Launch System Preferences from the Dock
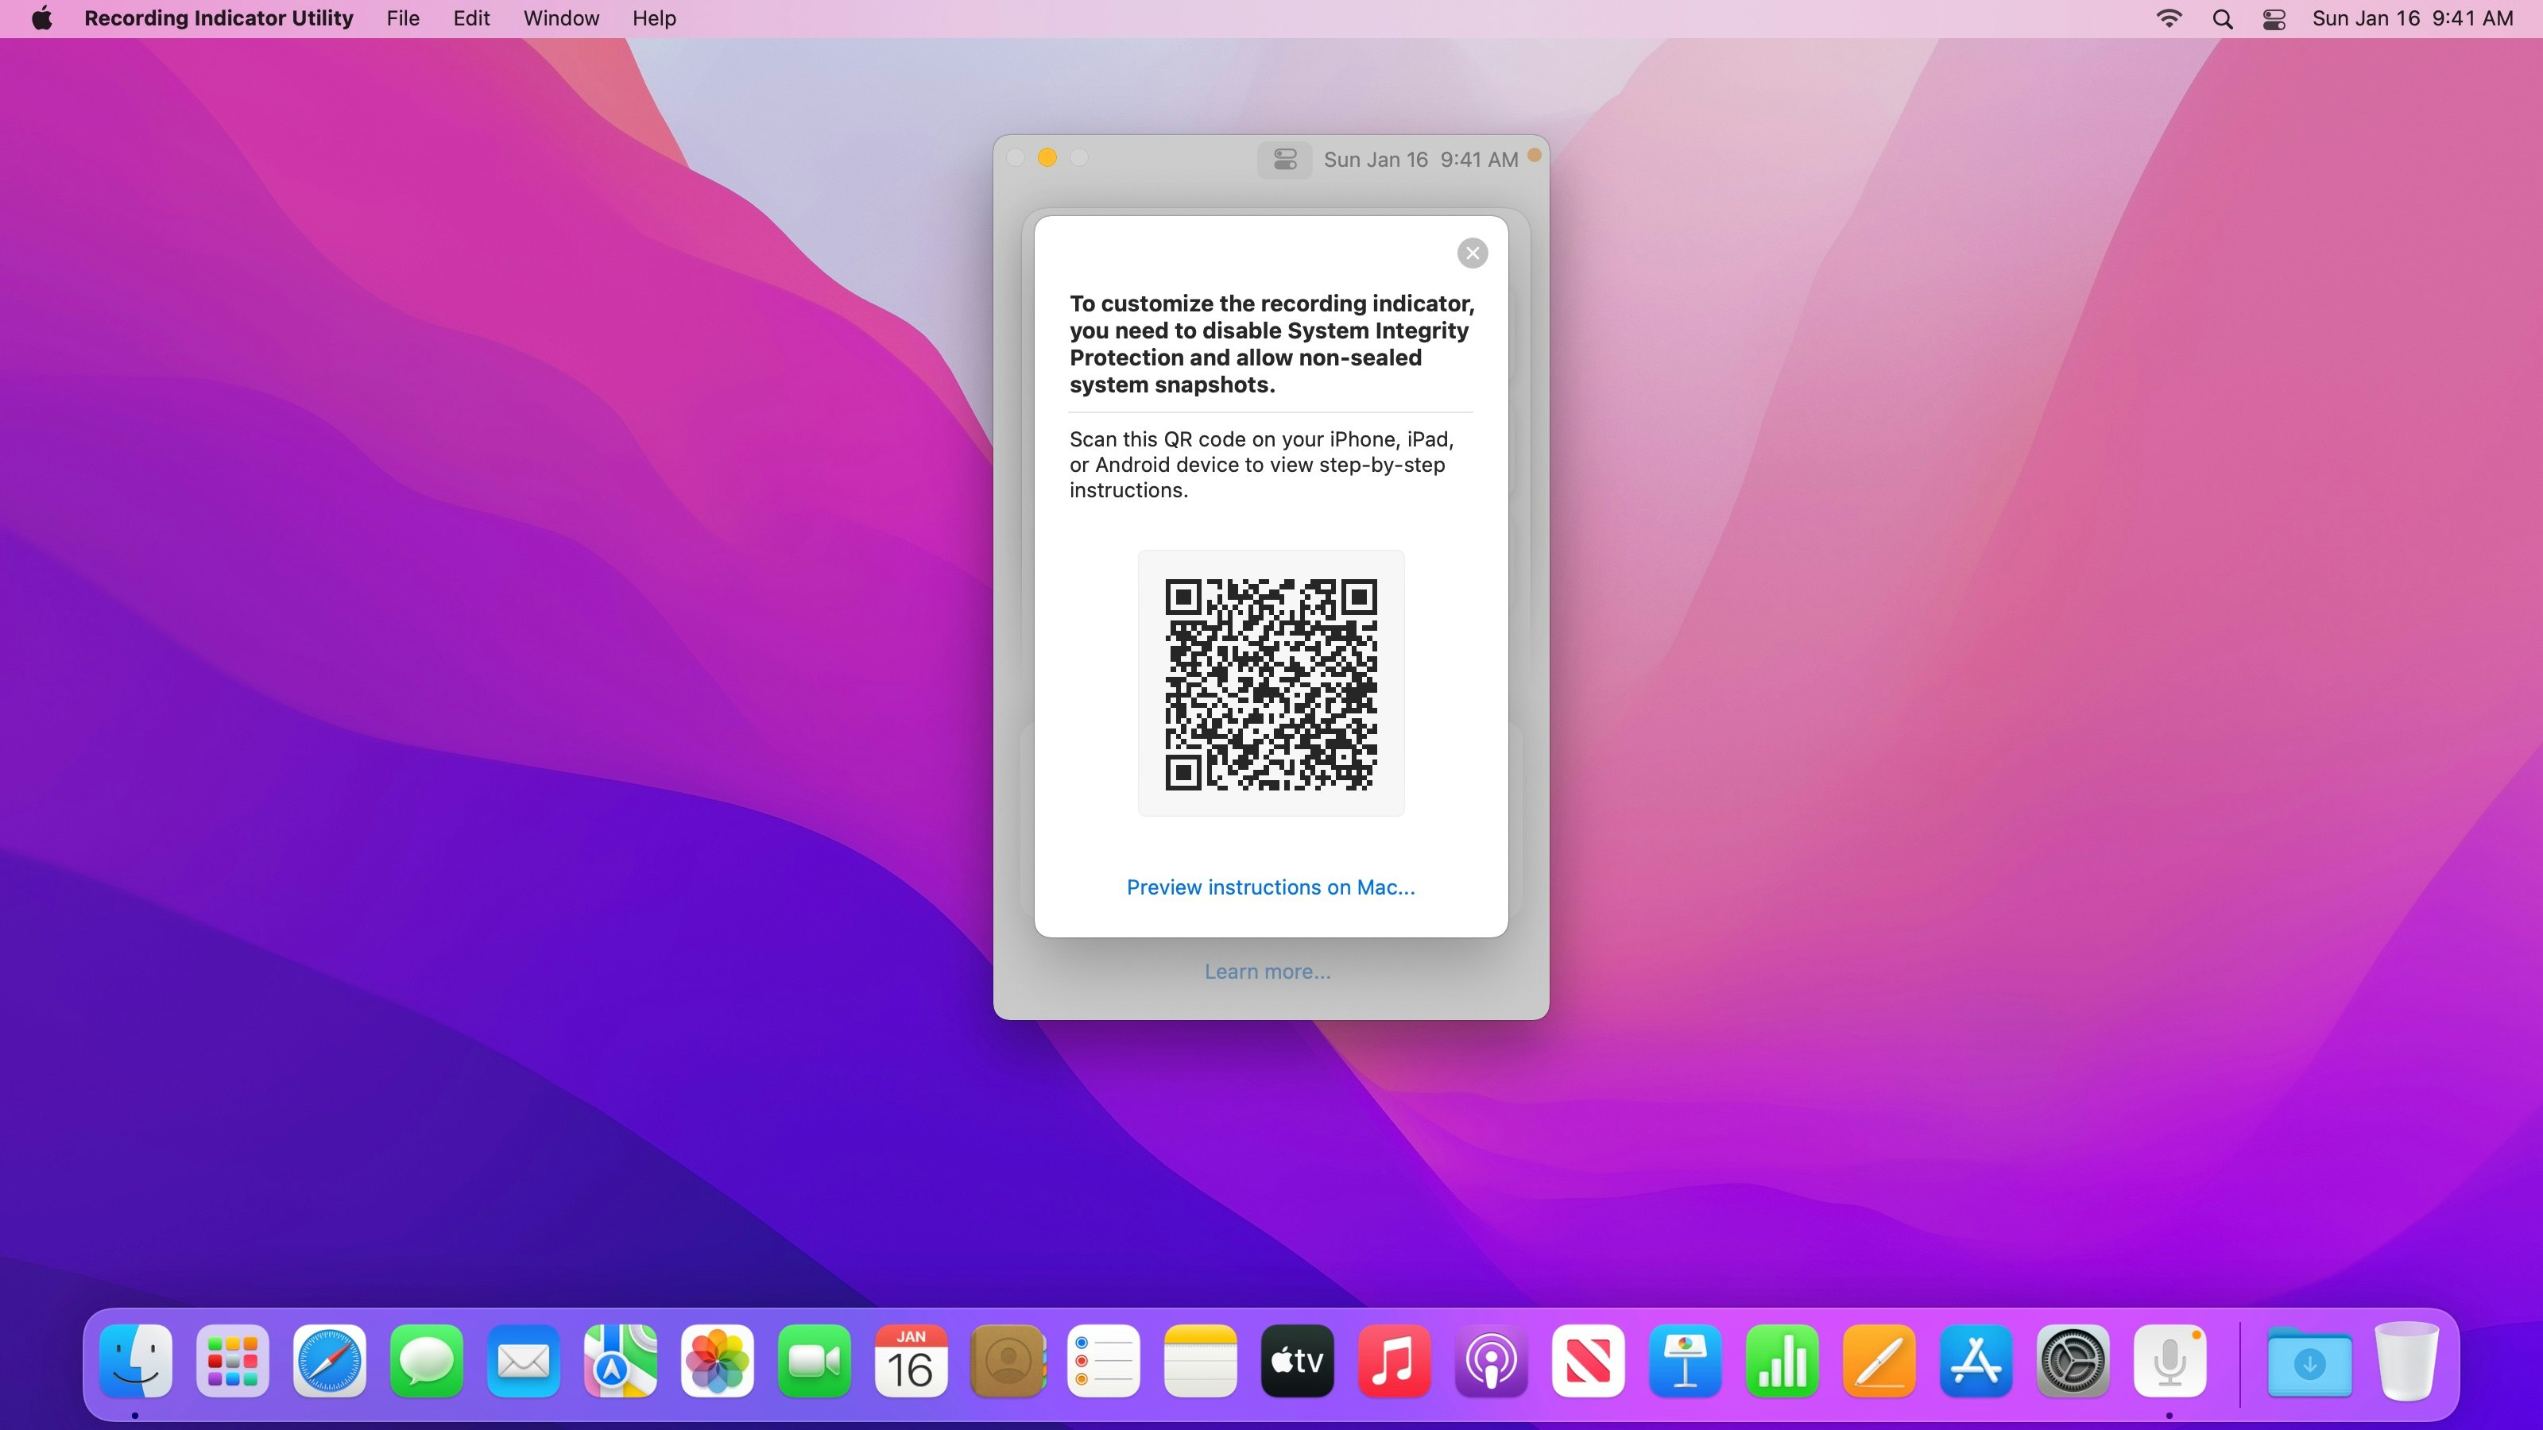This screenshot has width=2543, height=1430. 2072,1361
